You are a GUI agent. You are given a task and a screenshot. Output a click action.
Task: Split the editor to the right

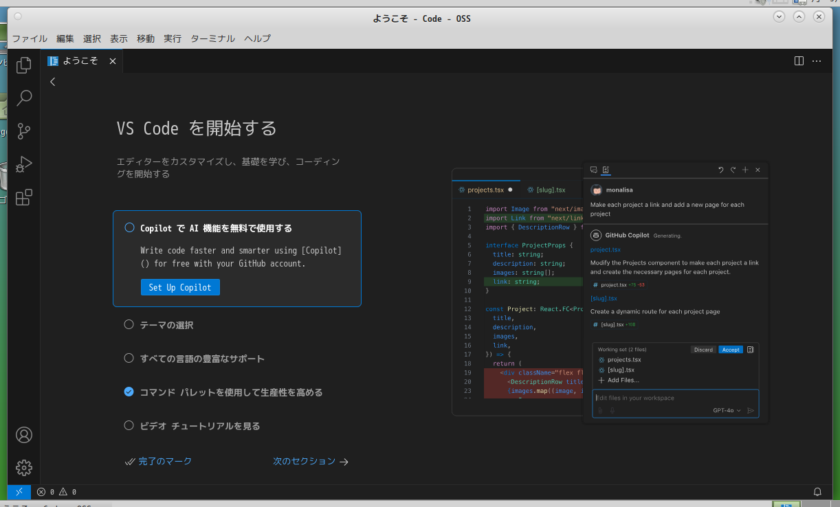[799, 60]
